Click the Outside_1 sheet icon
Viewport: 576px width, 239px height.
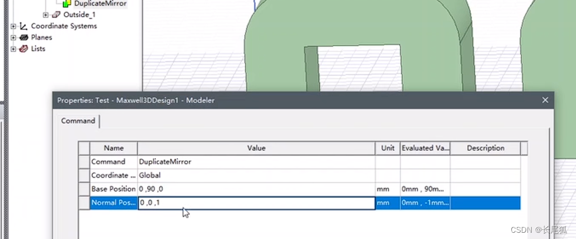click(x=57, y=15)
